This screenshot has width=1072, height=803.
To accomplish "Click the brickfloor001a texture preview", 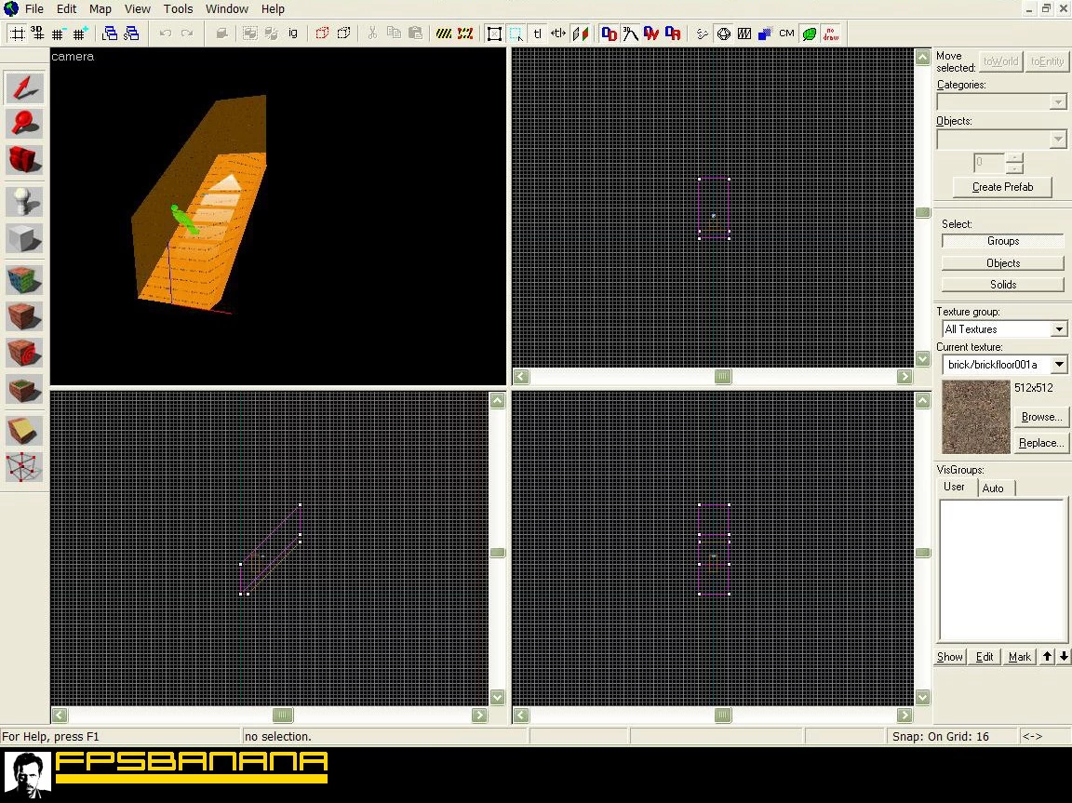I will pyautogui.click(x=975, y=417).
